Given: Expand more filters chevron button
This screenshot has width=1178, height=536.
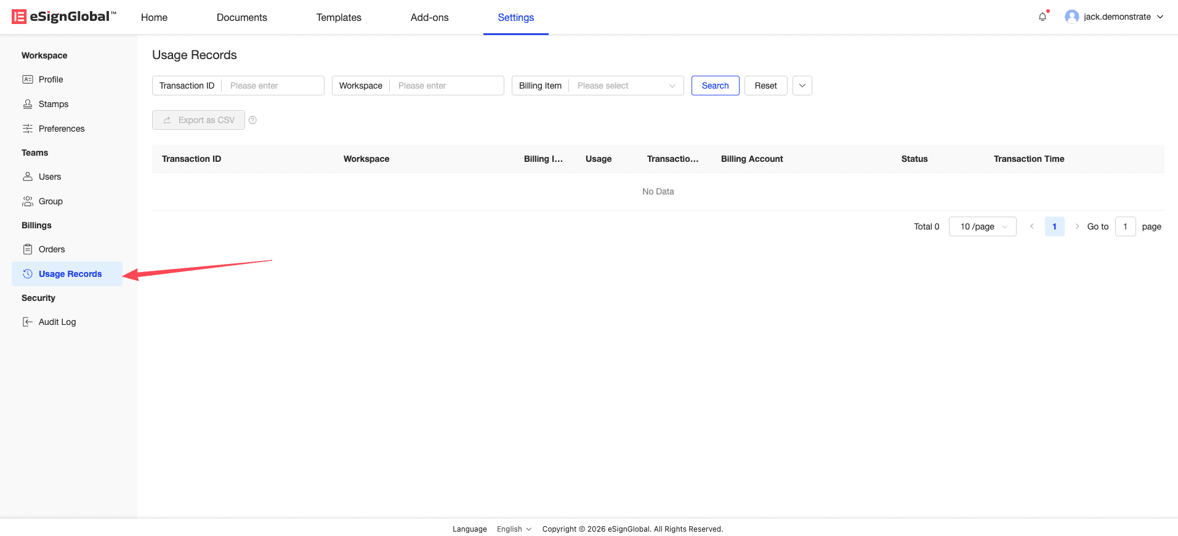Looking at the screenshot, I should point(802,86).
